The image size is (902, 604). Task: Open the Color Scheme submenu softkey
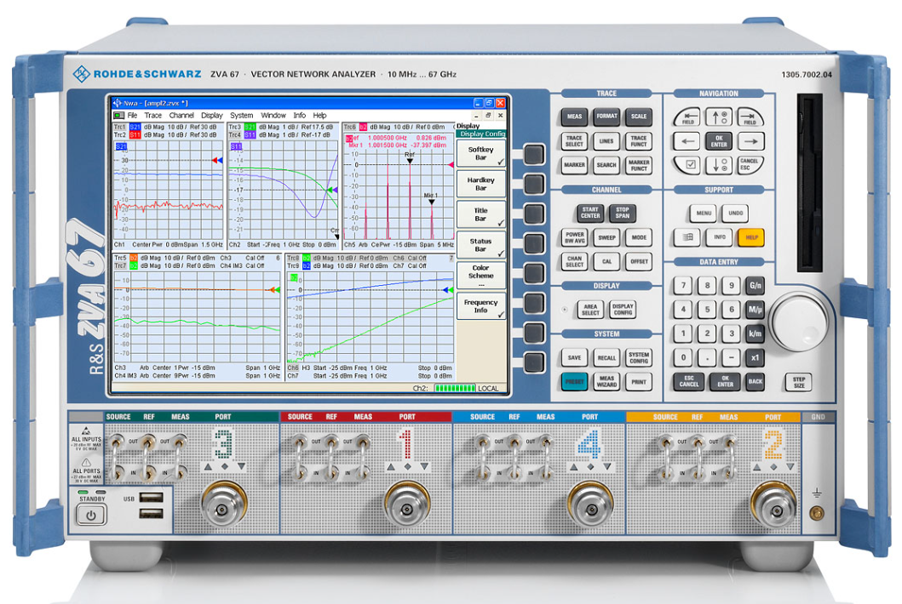click(480, 276)
